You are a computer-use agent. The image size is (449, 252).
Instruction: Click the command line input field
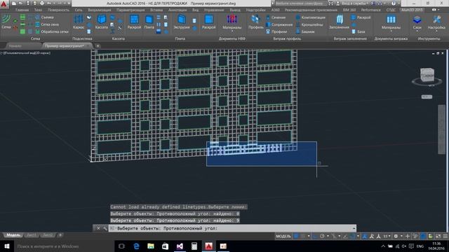232,228
